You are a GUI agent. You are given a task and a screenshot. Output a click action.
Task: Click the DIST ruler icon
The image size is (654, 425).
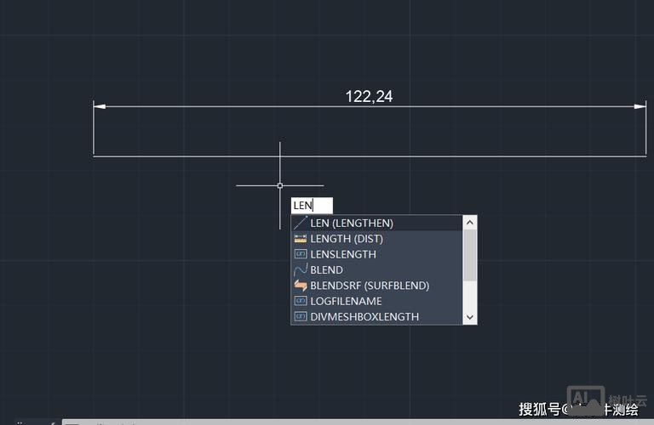point(301,239)
